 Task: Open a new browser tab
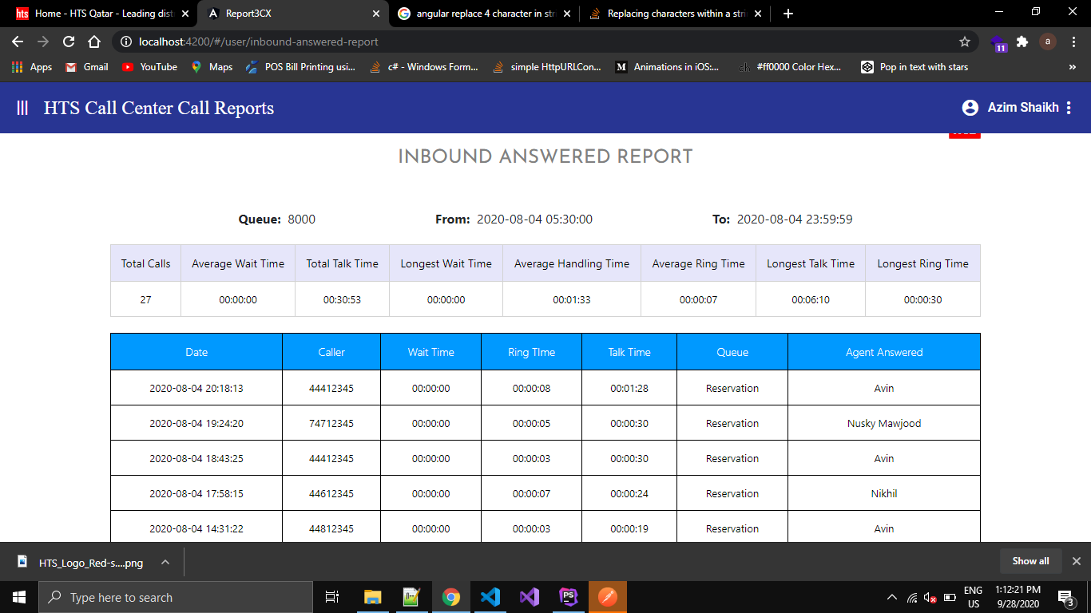[788, 14]
